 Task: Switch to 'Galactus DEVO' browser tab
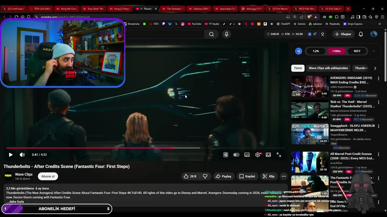[198, 9]
